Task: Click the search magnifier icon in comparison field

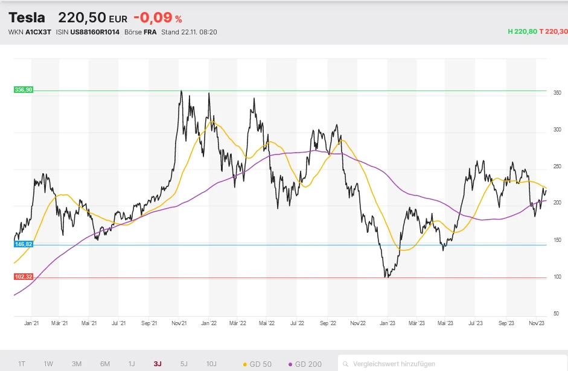Action: [x=345, y=364]
